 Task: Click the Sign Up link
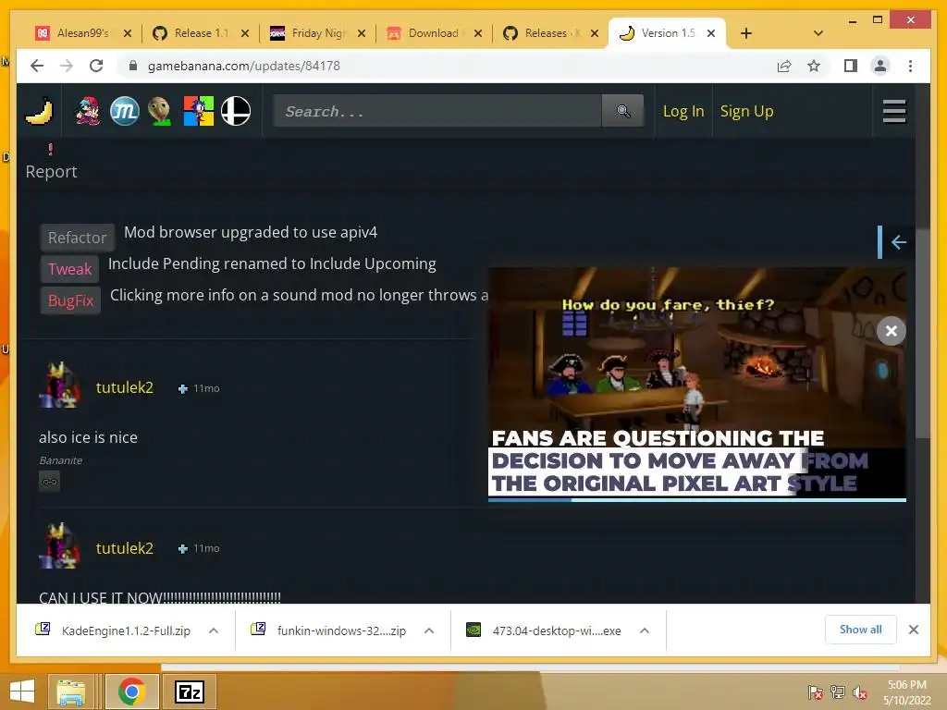click(746, 111)
